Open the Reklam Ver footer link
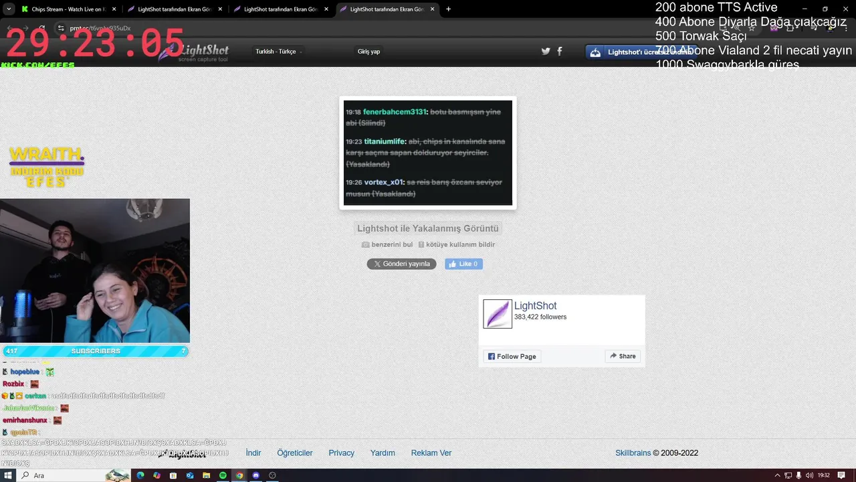The width and height of the screenshot is (856, 482). pos(431,453)
